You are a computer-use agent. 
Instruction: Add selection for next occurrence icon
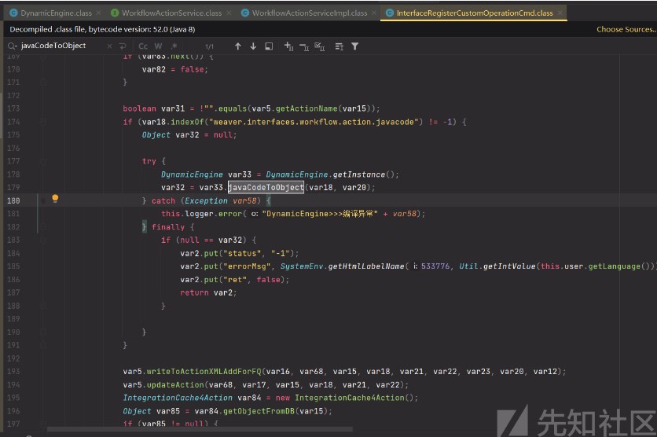(x=288, y=46)
